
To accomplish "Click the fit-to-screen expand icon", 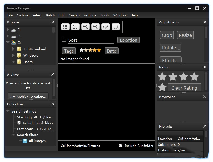I will click(75, 27).
